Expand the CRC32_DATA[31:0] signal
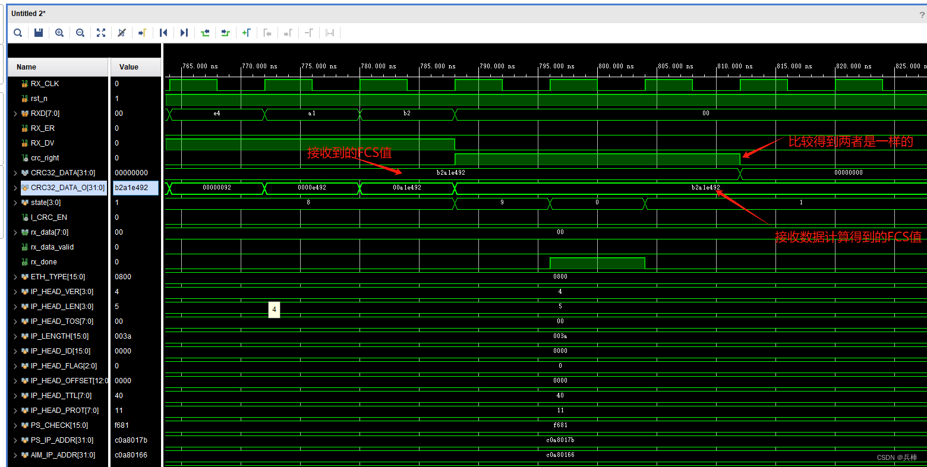927x467 pixels. tap(15, 172)
